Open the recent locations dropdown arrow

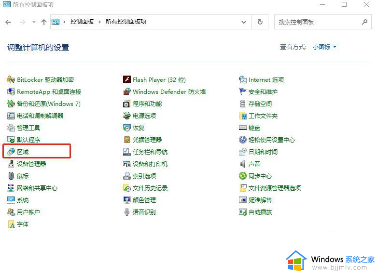pos(34,22)
